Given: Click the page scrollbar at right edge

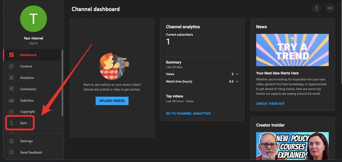Looking at the screenshot, I should point(341,41).
